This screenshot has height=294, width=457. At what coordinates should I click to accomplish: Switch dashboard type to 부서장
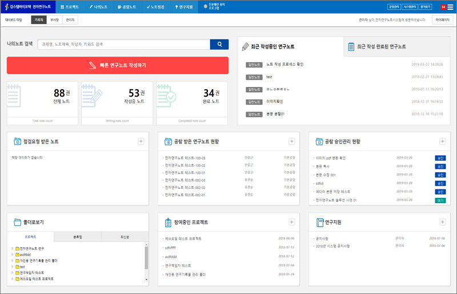pyautogui.click(x=54, y=19)
